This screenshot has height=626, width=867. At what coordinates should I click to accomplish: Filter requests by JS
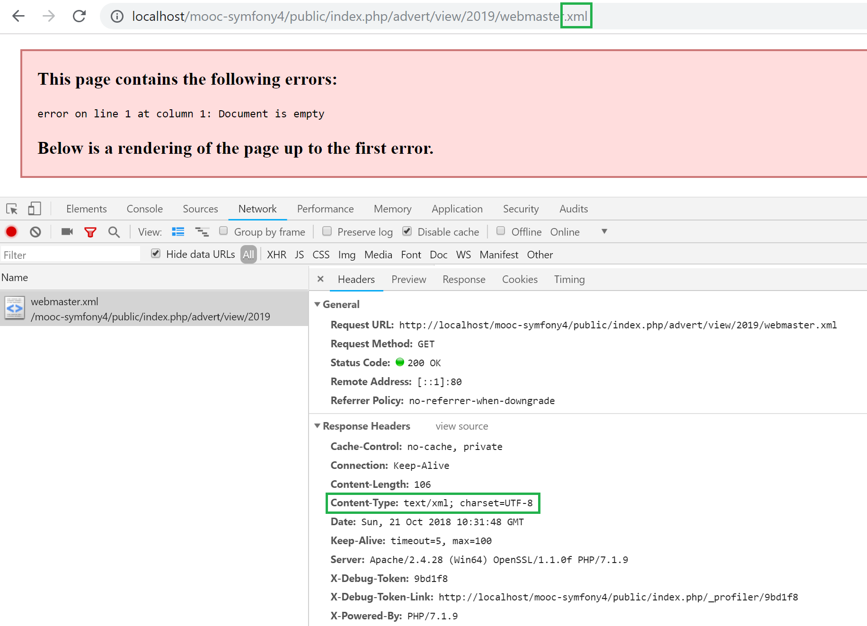click(300, 255)
